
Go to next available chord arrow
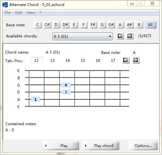(x=129, y=36)
